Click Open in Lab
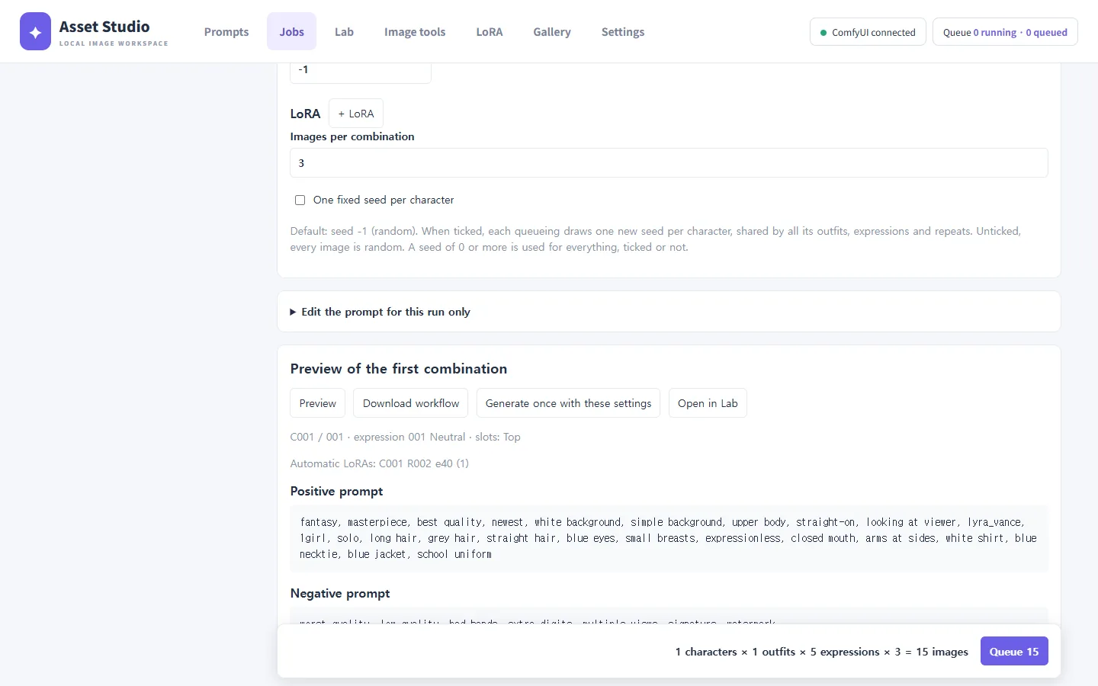Screen dimensions: 1098x686 [708, 403]
